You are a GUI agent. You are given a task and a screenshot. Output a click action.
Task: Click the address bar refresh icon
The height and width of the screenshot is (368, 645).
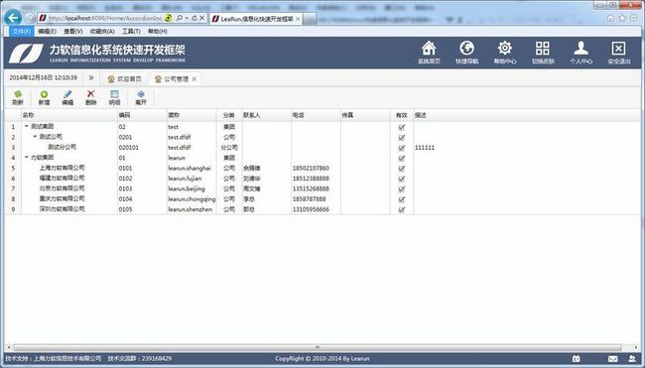(193, 18)
